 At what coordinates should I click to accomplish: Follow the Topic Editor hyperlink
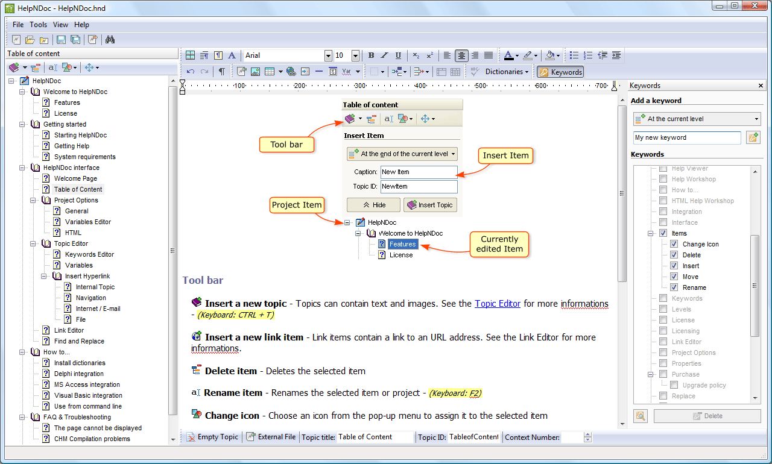[x=497, y=304]
